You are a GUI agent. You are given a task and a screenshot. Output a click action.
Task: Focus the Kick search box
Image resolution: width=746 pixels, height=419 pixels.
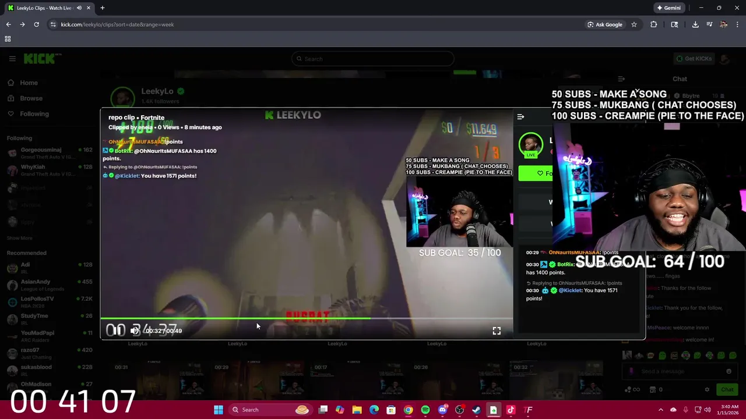(x=373, y=59)
